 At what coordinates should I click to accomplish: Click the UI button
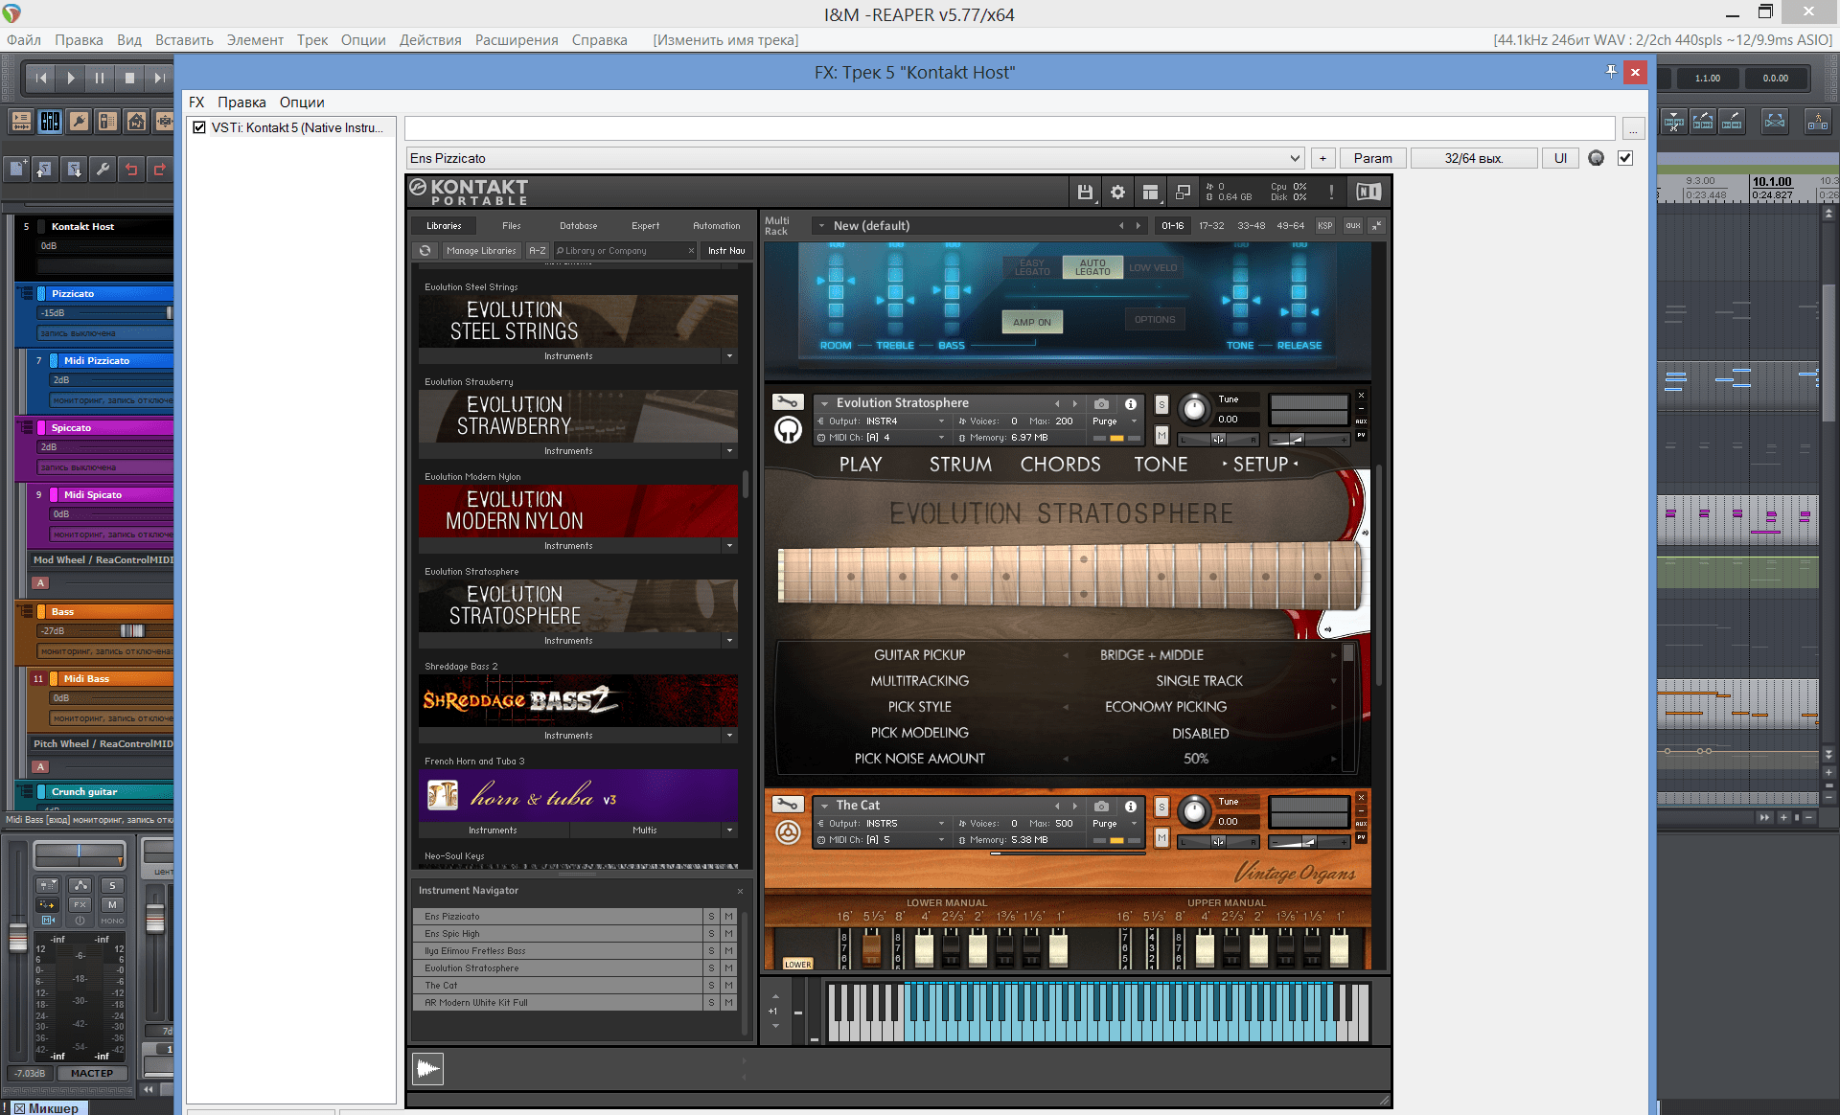1560,158
